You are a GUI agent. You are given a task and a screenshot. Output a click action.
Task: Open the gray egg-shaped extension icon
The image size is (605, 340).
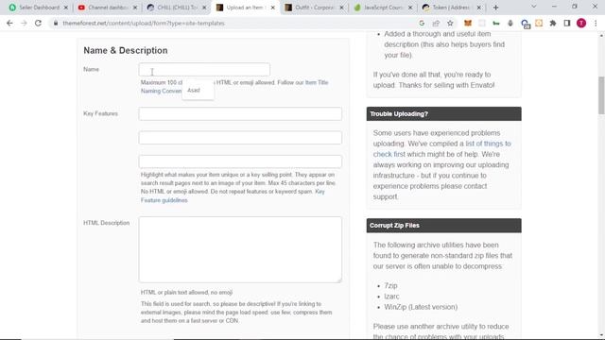tap(510, 23)
